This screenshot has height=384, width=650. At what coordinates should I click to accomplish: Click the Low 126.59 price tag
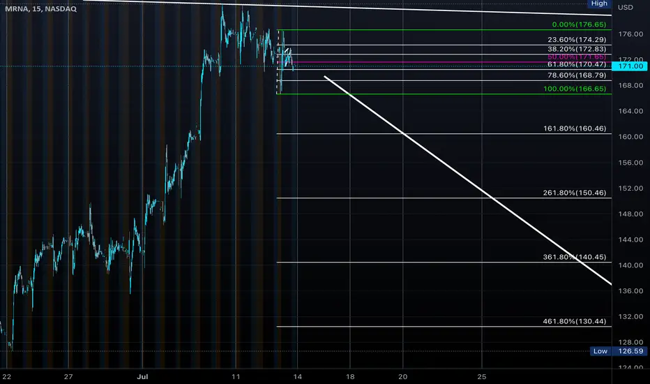[619, 351]
